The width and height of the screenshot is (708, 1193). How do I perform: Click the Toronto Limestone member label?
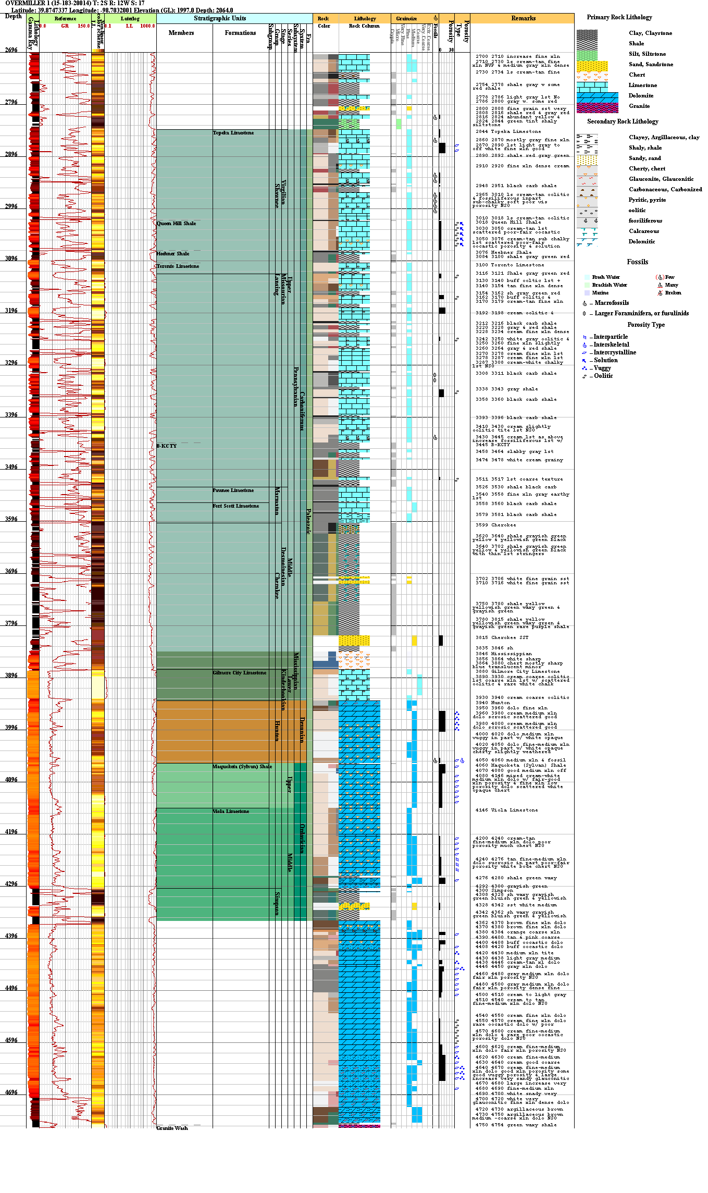pos(178,266)
